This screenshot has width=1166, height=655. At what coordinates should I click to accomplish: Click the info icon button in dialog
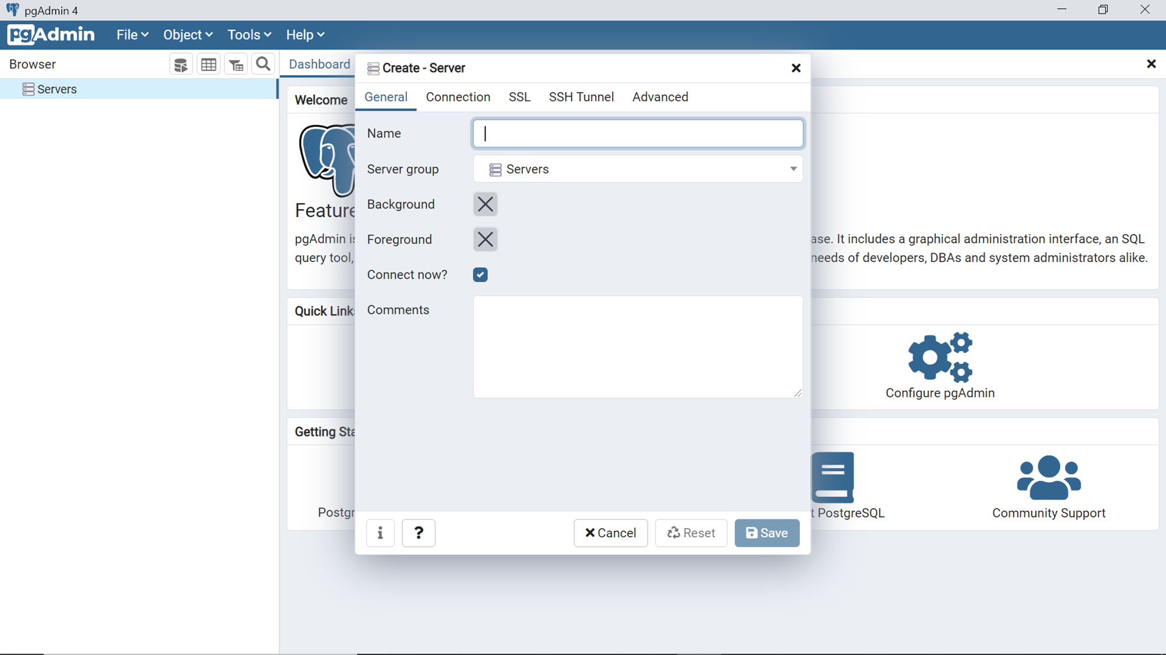pyautogui.click(x=380, y=533)
